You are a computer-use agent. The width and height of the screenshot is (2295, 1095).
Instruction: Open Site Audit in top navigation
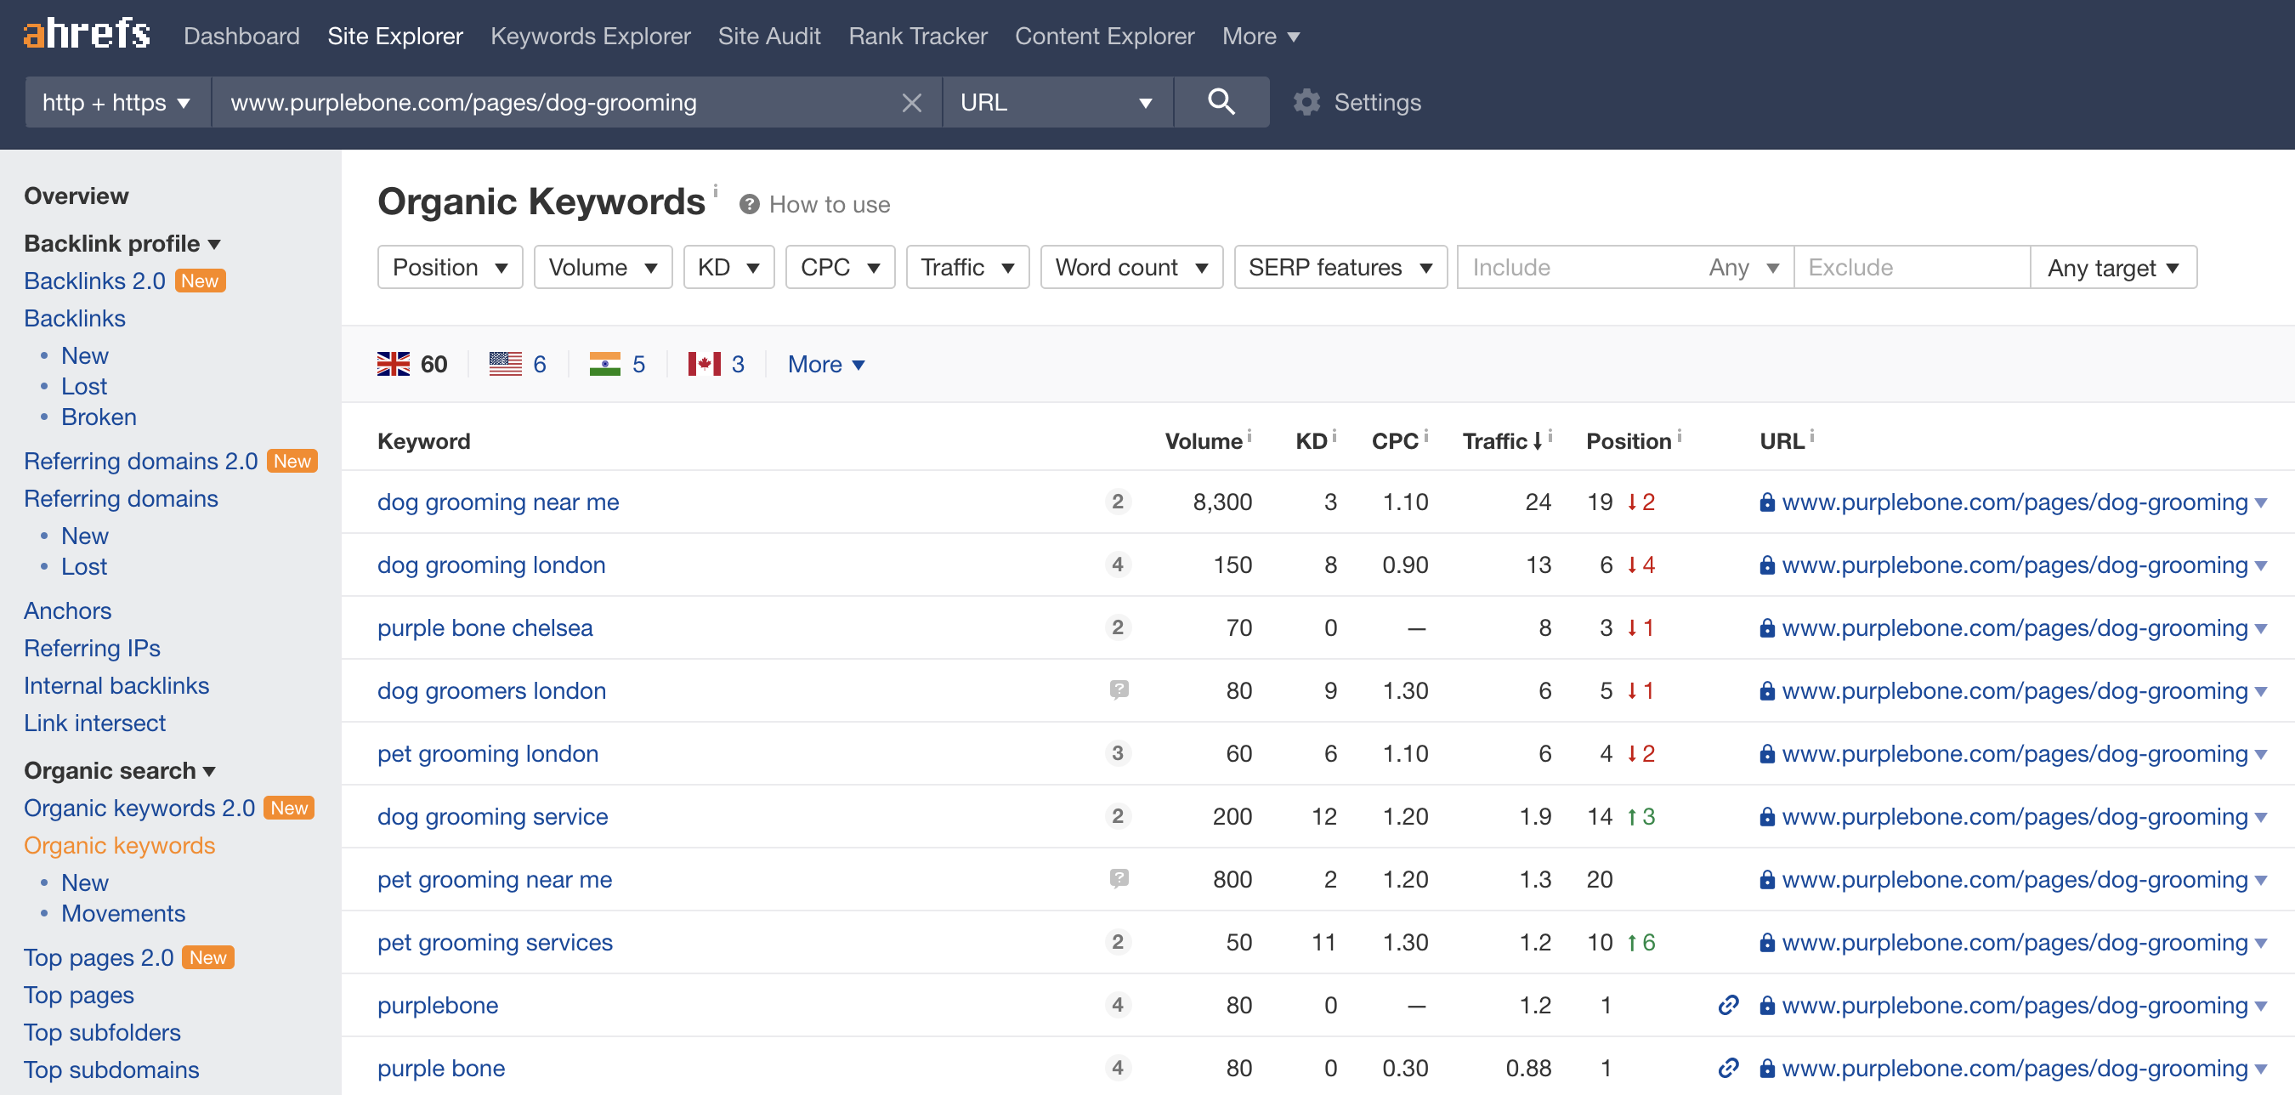coord(769,36)
